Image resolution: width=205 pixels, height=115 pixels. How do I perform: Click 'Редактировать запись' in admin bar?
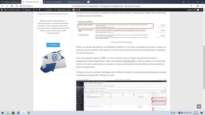tap(63, 10)
